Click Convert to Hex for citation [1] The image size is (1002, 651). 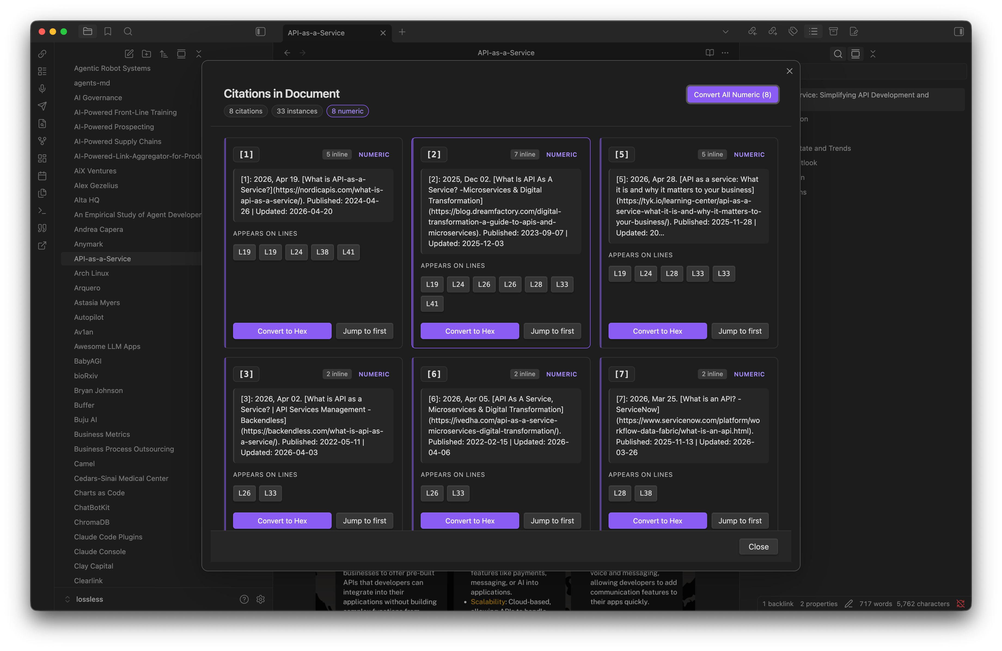pos(282,331)
